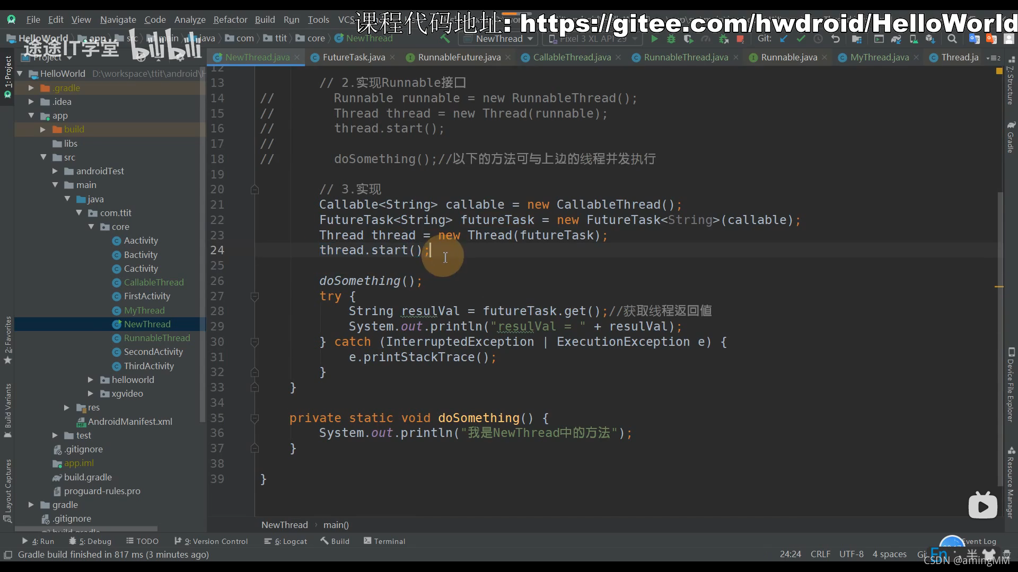Open the Gradle tool window on right edge
The width and height of the screenshot is (1018, 572).
(1011, 137)
